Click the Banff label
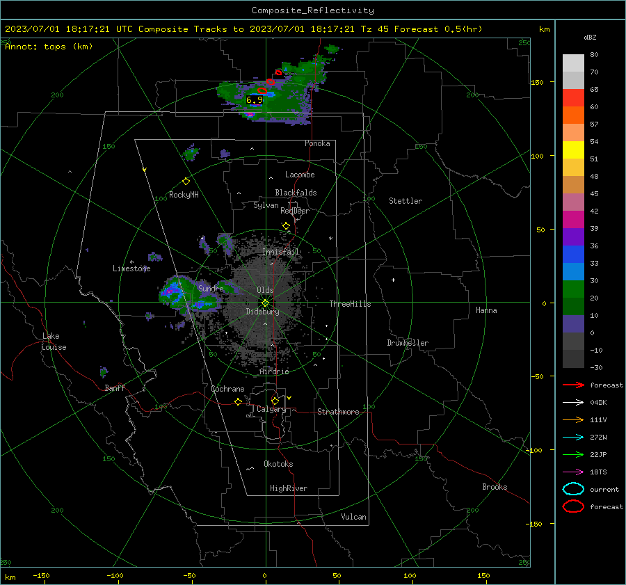626x585 pixels. (x=115, y=387)
